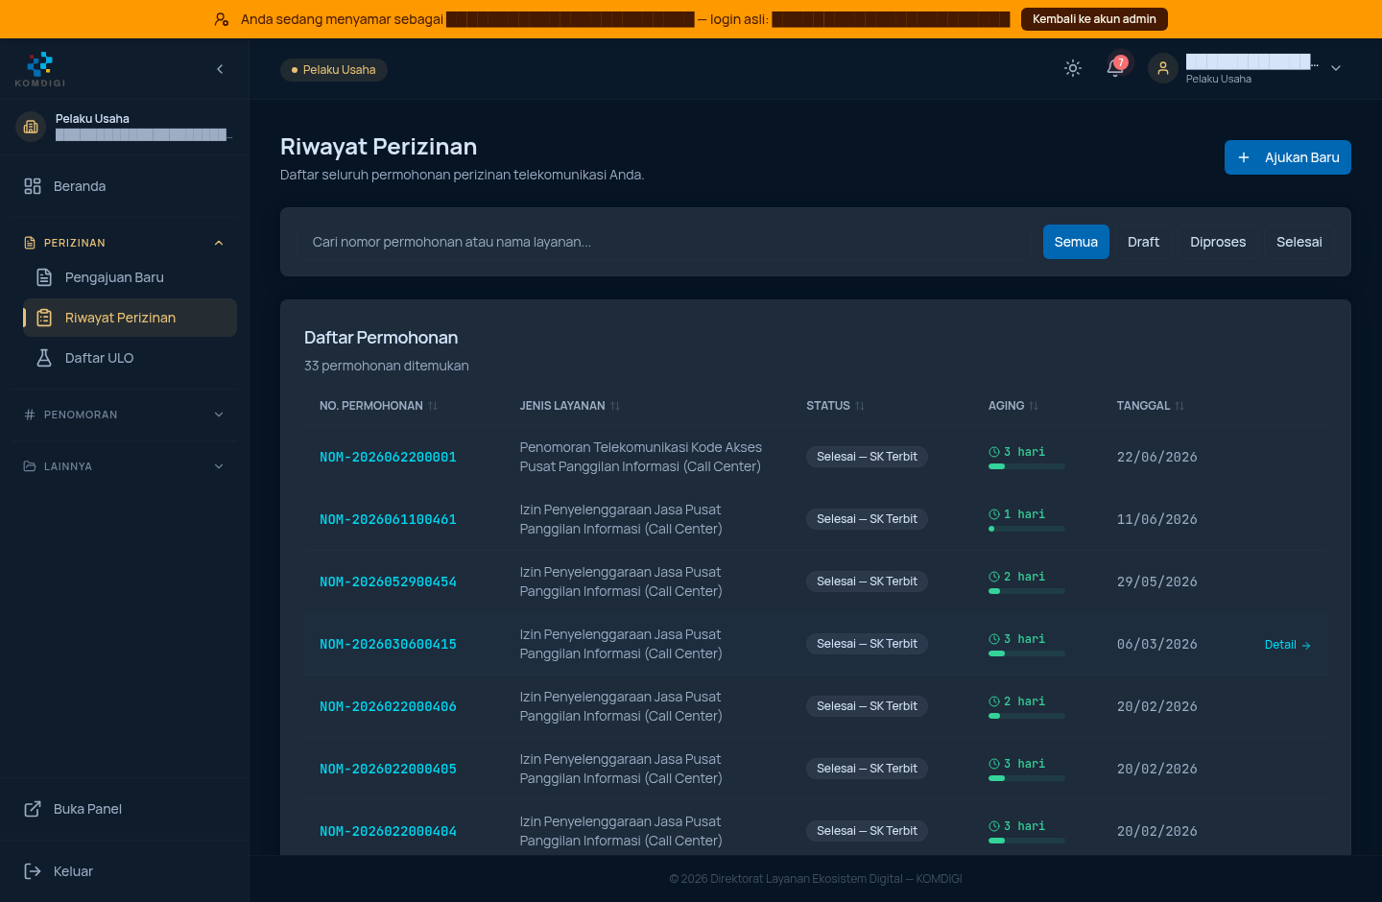Click the PERIZINAN document icon
The height and width of the screenshot is (902, 1382).
[x=30, y=243]
